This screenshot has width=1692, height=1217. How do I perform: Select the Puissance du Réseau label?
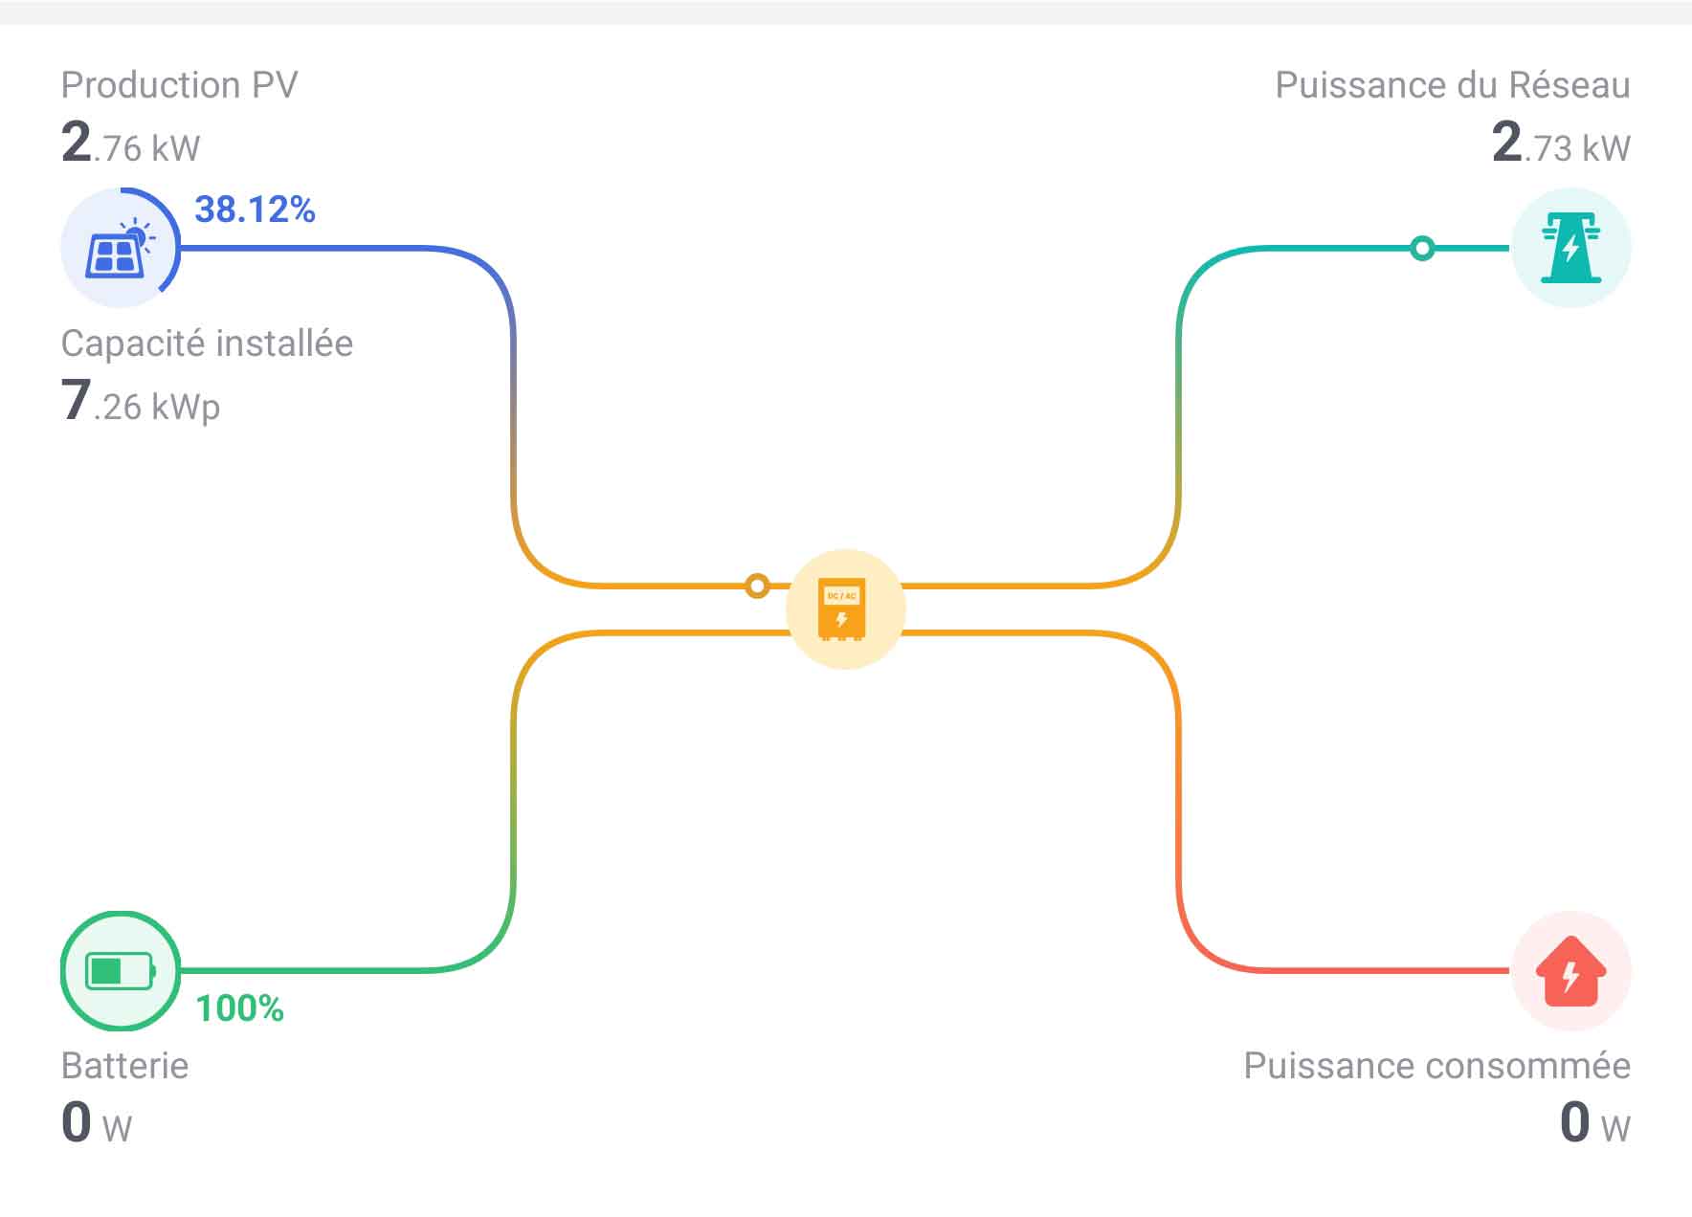pos(1453,85)
